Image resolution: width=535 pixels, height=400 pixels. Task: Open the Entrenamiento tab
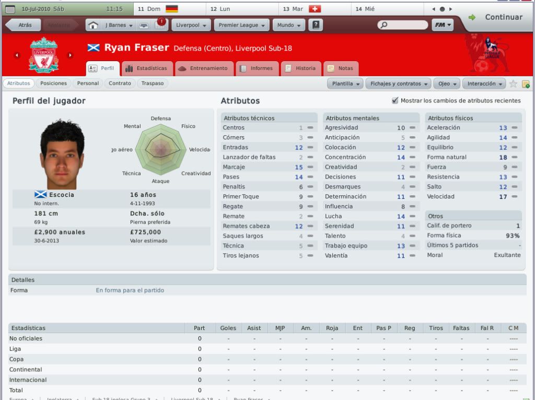click(204, 68)
